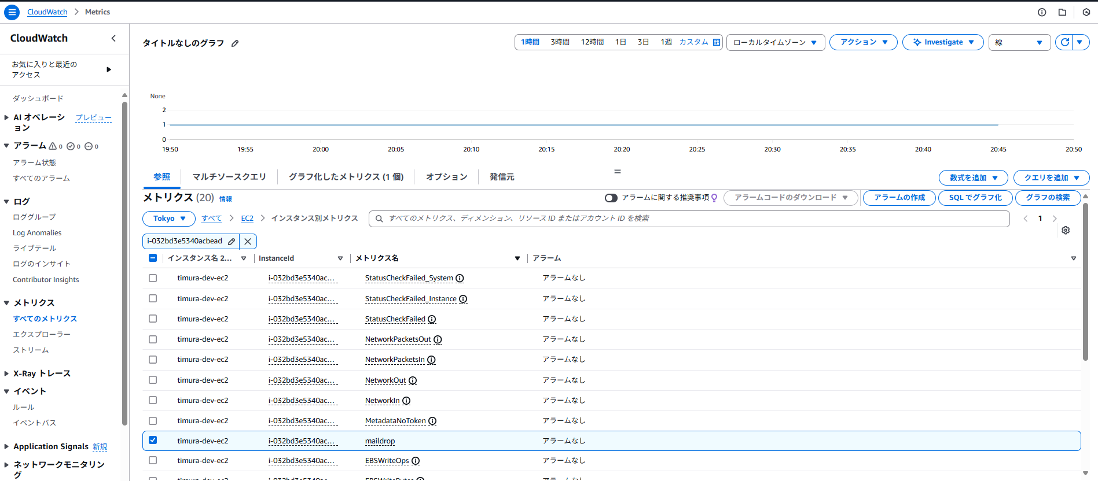Check the NetworkPacketsOut row checkbox

tap(153, 339)
